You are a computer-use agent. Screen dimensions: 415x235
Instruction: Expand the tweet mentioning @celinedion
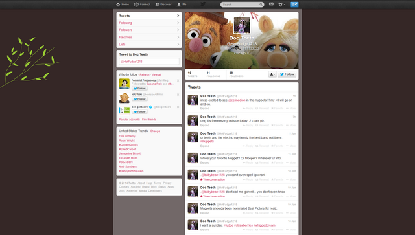coord(205,109)
